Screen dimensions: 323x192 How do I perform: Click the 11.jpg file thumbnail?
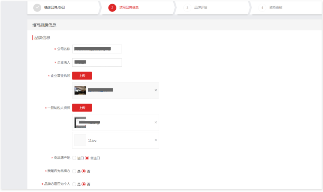(80, 140)
